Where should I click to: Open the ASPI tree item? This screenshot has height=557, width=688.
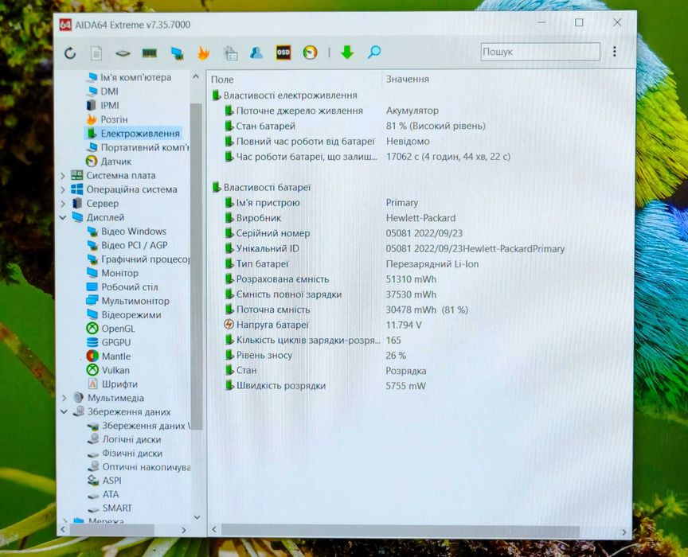[x=105, y=481]
